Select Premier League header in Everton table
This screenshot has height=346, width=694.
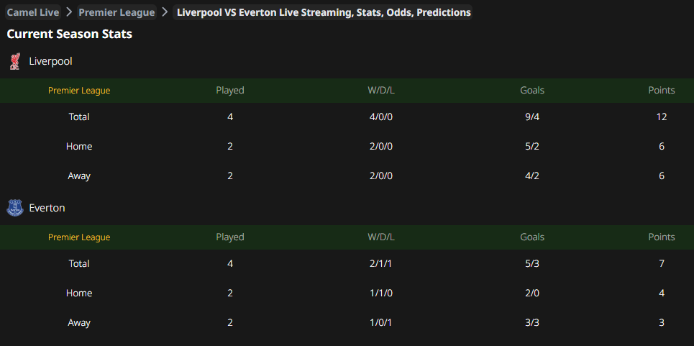pos(79,237)
